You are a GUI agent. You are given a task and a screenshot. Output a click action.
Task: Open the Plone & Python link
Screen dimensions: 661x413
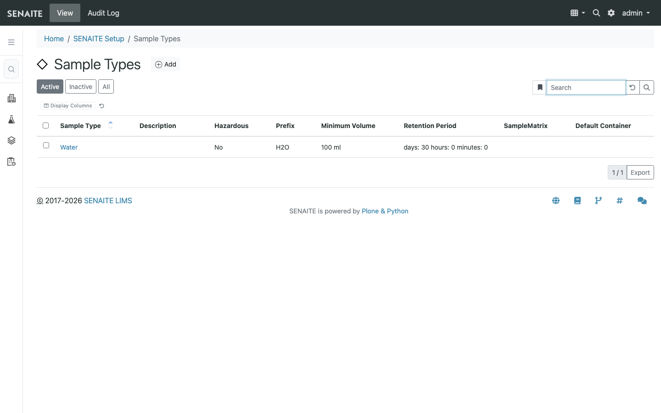pyautogui.click(x=385, y=211)
